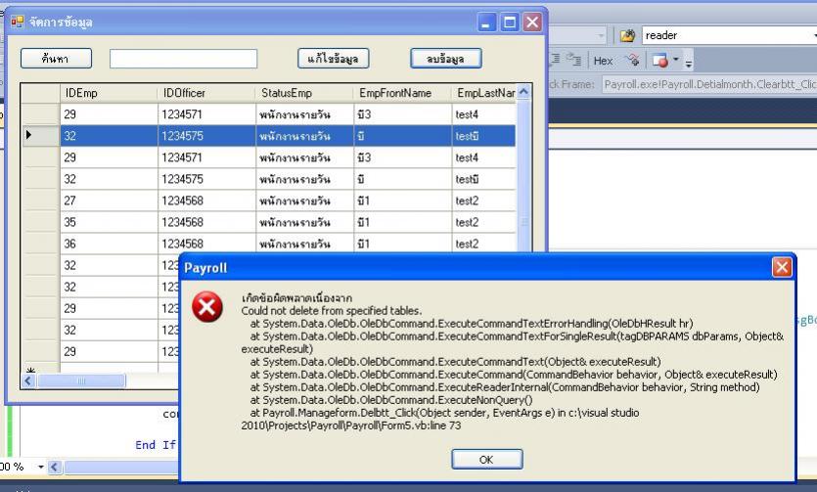Sort by the StatusEmp column header
This screenshot has height=492, width=817.
(x=304, y=93)
